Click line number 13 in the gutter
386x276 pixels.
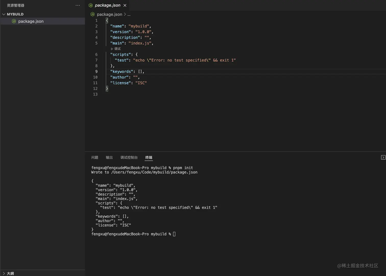pyautogui.click(x=95, y=94)
